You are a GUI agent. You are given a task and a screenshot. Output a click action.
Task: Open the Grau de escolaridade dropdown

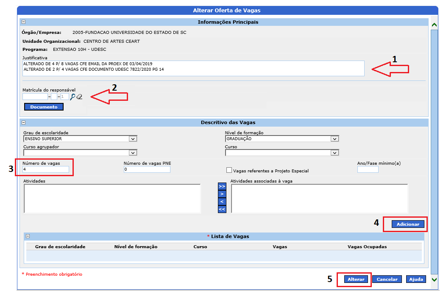(133, 138)
